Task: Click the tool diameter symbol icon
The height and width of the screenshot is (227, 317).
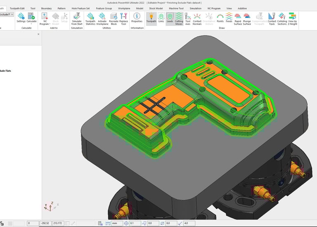Action: 162,223
